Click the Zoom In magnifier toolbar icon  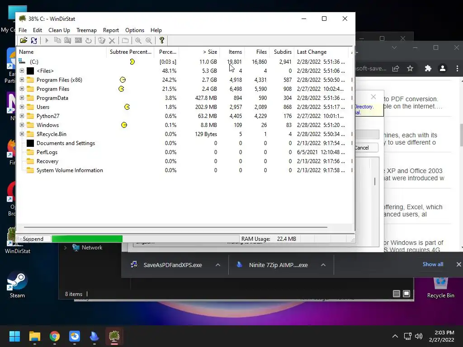[x=138, y=40]
